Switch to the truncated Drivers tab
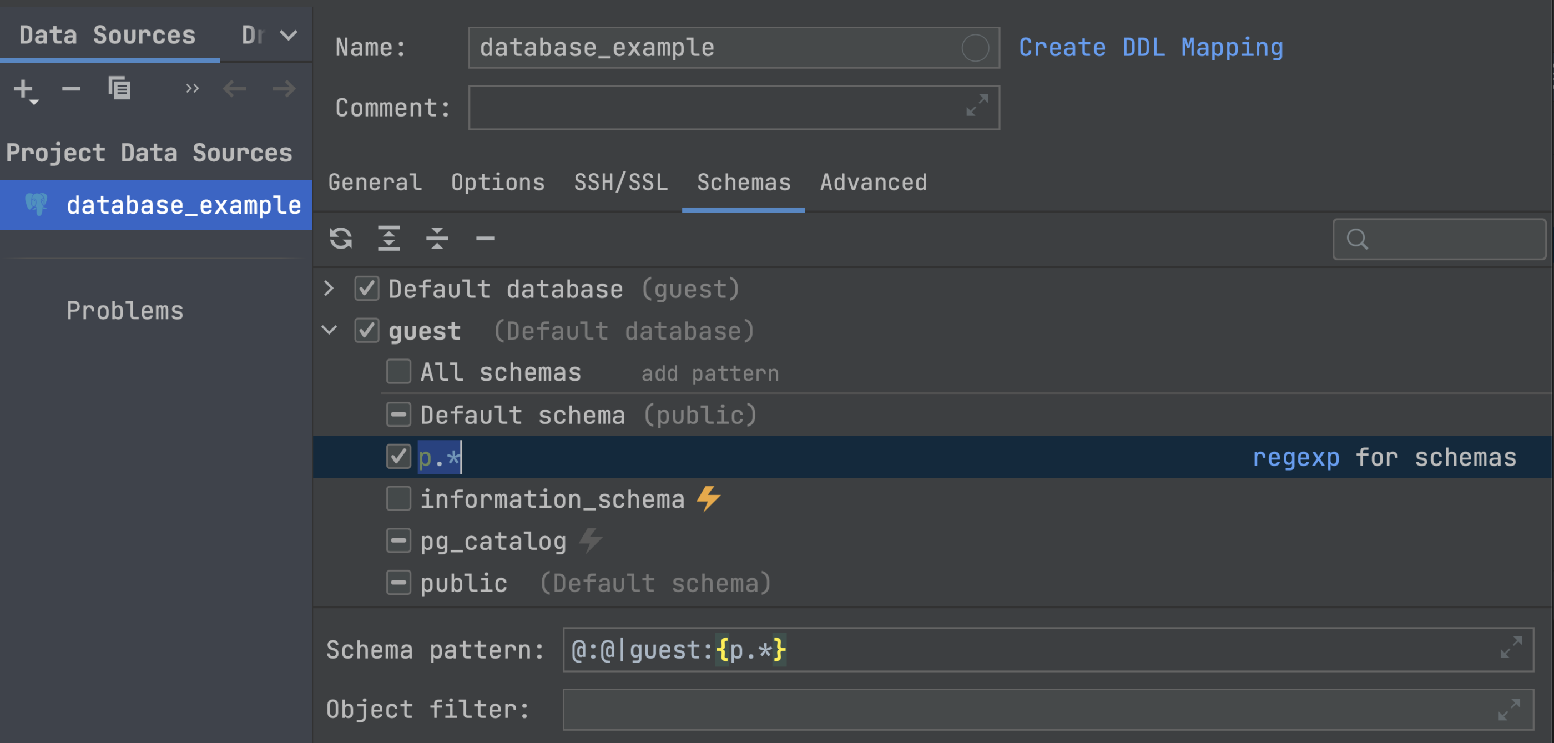This screenshot has height=743, width=1554. click(253, 35)
